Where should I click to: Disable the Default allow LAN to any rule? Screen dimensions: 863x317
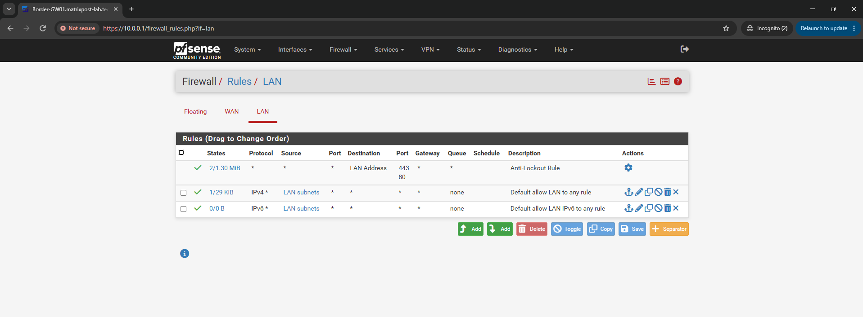pos(658,192)
